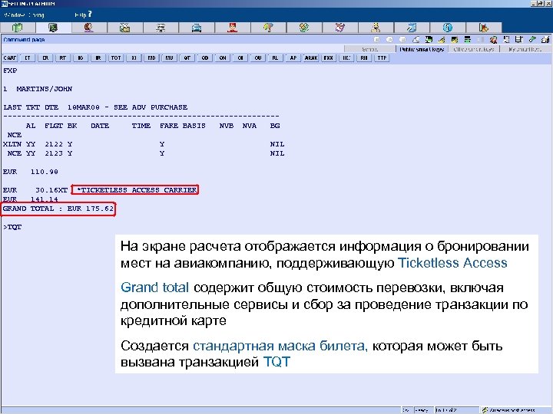Click the green monitor toolbar icon
Viewport: 553px width, 414px height.
[429, 39]
